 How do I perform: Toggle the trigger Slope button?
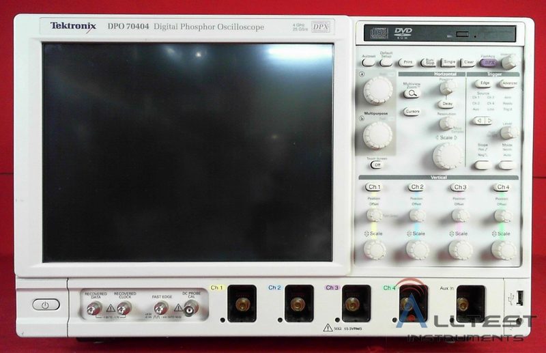coord(483,165)
